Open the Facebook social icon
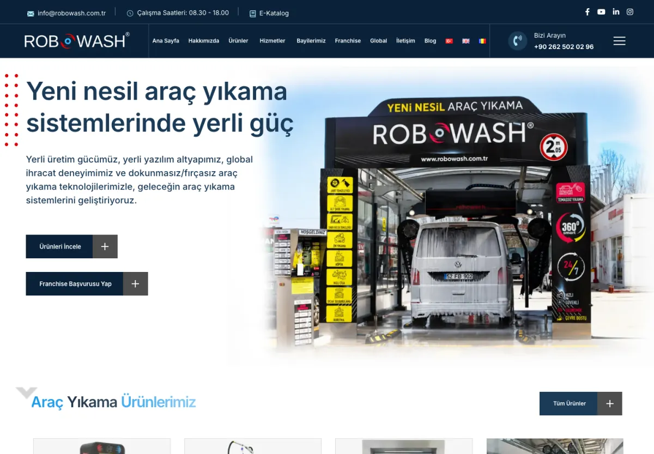Screen dimensions: 654x454 [587, 12]
